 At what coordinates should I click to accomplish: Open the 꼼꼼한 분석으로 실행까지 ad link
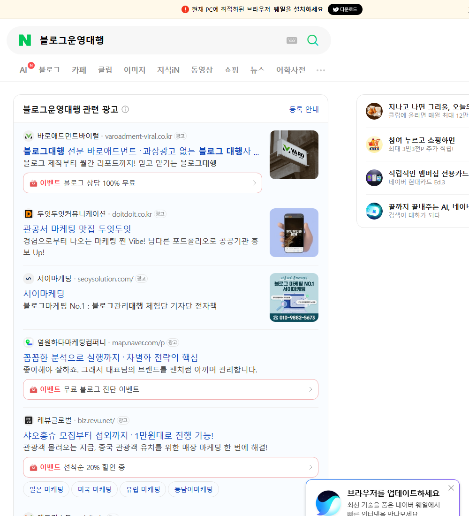pyautogui.click(x=111, y=357)
